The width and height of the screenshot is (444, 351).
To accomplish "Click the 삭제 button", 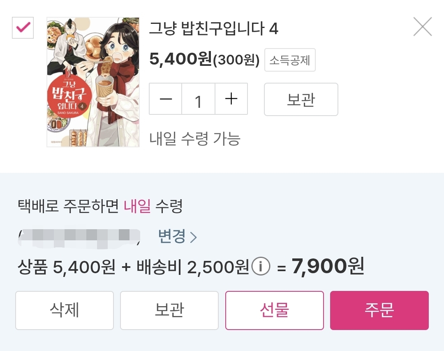I will point(65,310).
